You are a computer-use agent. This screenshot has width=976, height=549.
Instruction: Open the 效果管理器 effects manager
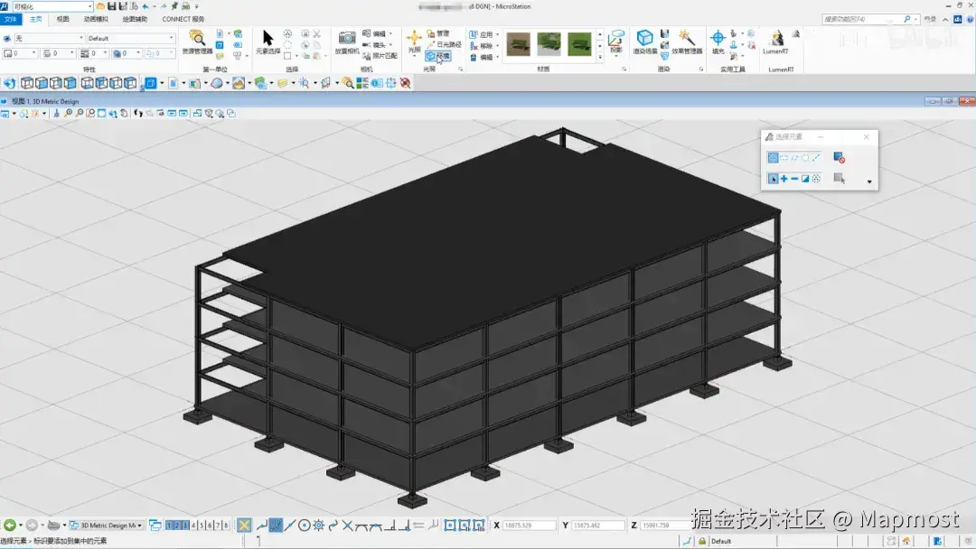click(x=687, y=42)
